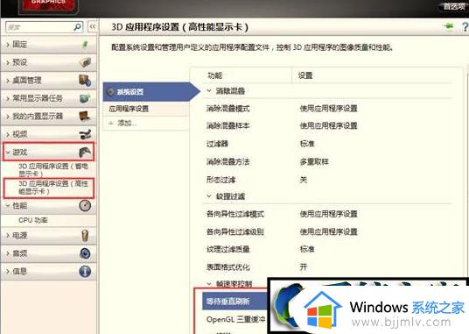This screenshot has width=469, height=334.
Task: Open the CPU 功率 item
Action: coord(33,220)
